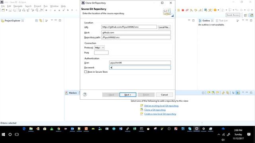255x143 pixels.
Task: Open dropdown arrow next to New wizard icon
Action: click(x=7, y=10)
